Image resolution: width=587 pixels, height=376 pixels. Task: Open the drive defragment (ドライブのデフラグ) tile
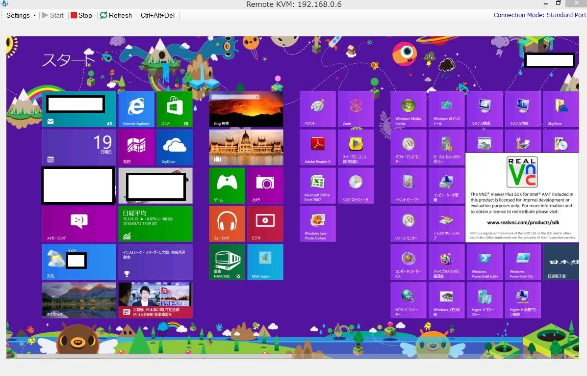(447, 262)
